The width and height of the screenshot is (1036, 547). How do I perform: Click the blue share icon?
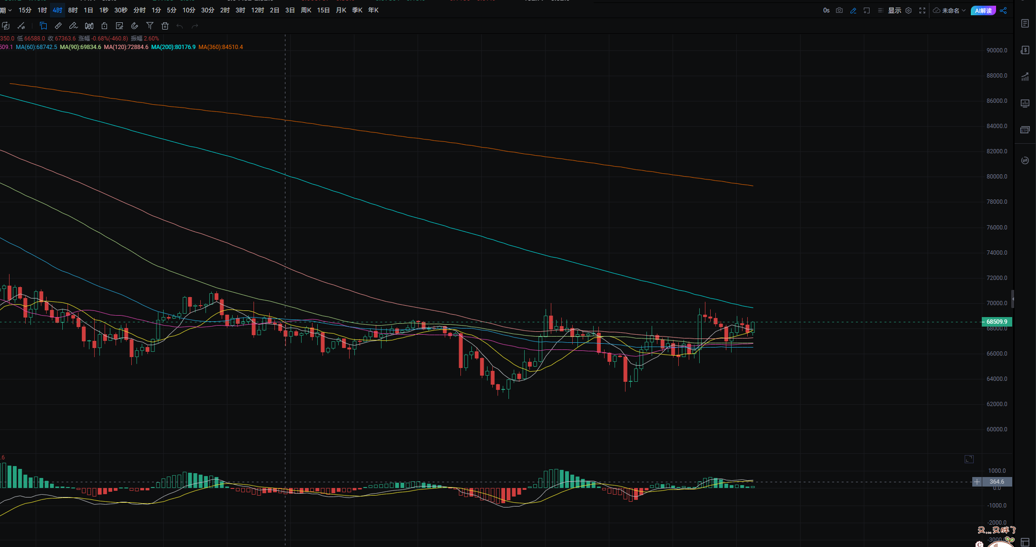tap(1003, 10)
